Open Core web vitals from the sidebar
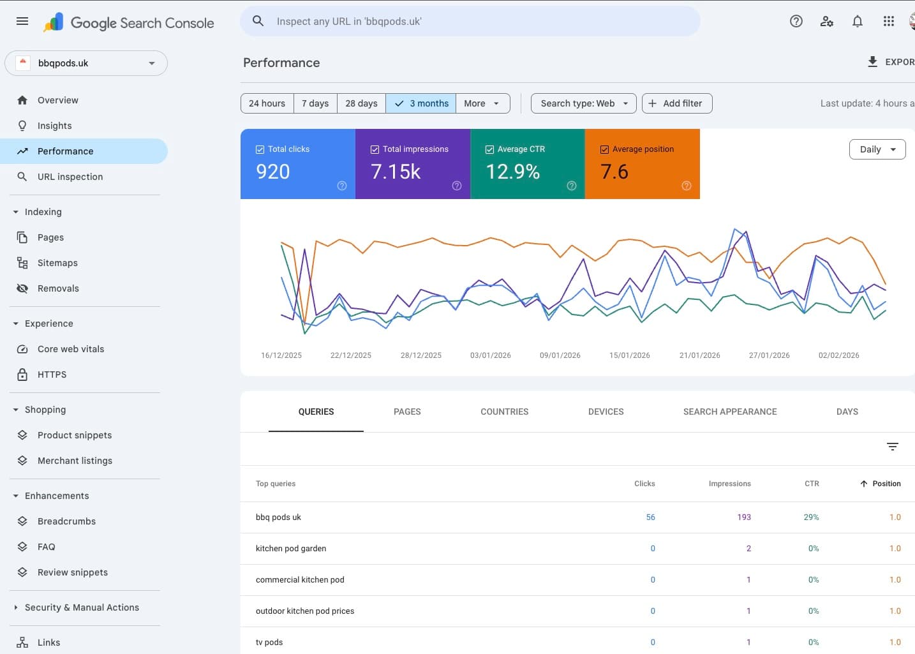This screenshot has height=654, width=915. point(71,349)
